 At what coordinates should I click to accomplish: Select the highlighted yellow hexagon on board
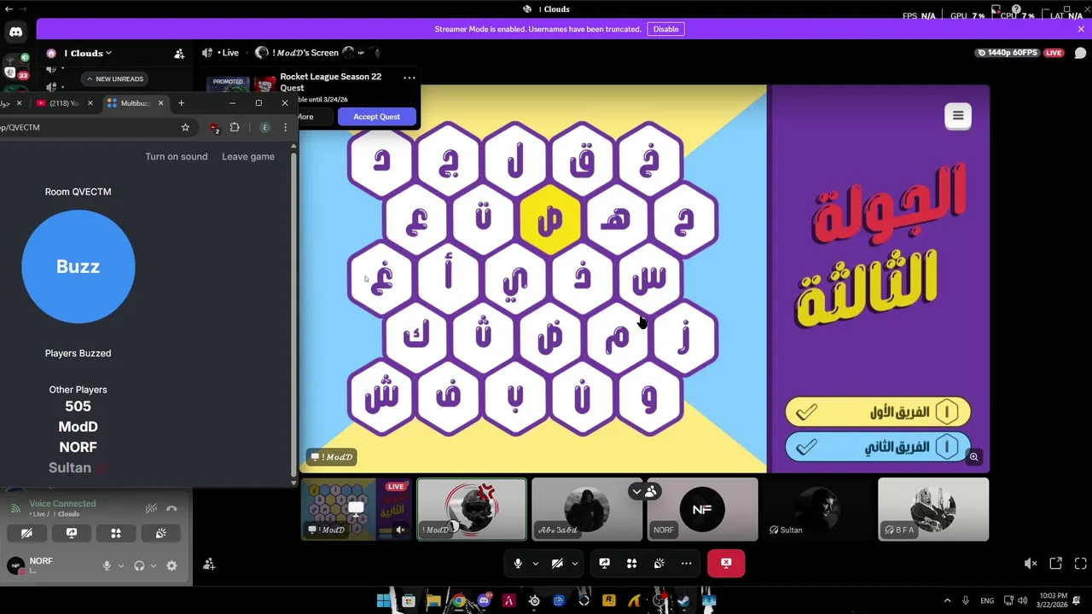pos(549,219)
